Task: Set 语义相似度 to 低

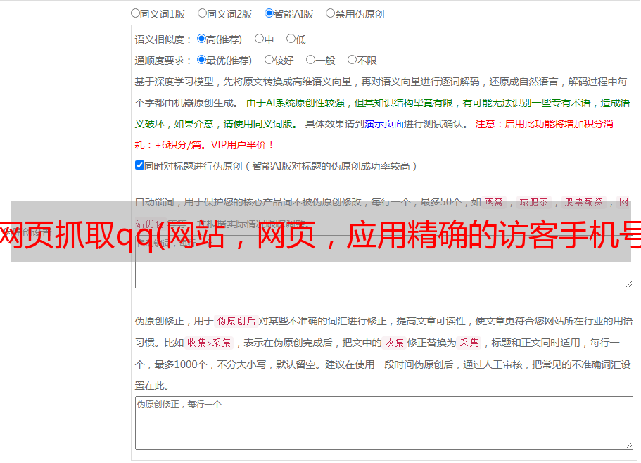Action: (291, 39)
